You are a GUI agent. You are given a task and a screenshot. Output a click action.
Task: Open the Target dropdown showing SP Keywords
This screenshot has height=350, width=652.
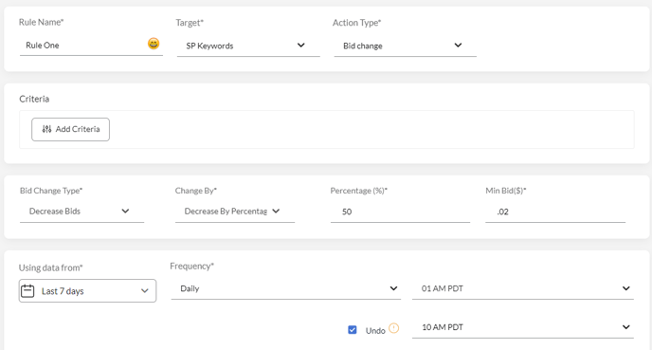click(x=248, y=46)
